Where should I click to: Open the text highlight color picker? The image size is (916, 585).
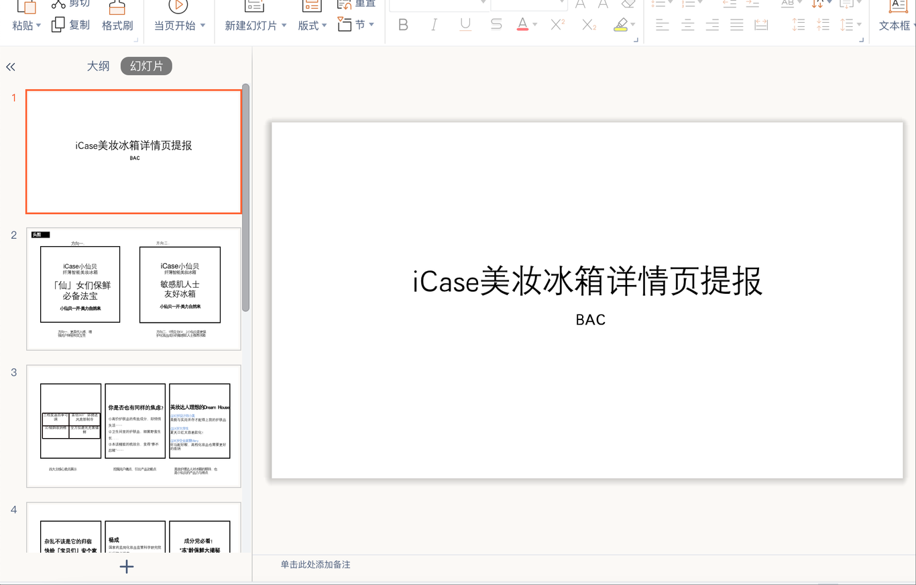(x=631, y=25)
